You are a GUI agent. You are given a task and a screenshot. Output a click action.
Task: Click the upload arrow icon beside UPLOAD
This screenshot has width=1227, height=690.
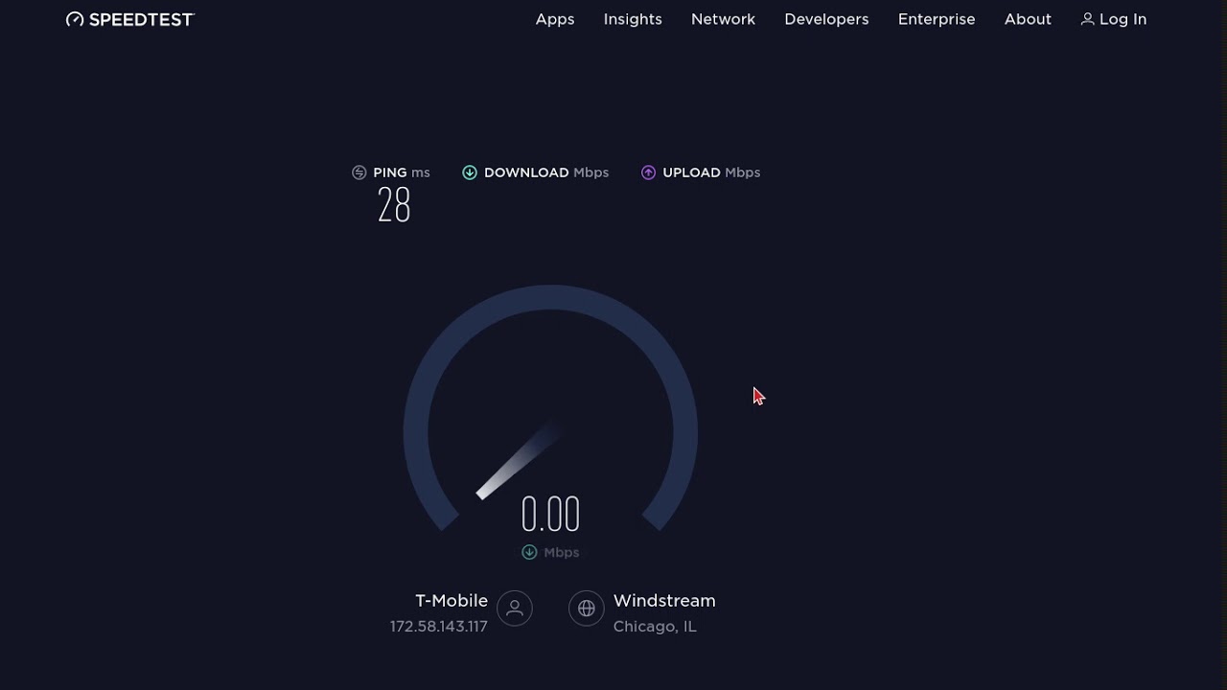point(648,172)
